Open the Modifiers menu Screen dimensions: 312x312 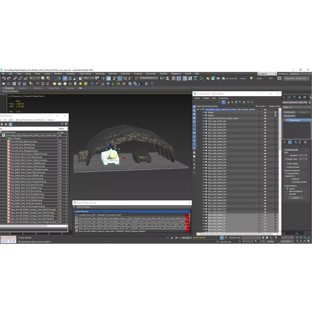point(58,74)
